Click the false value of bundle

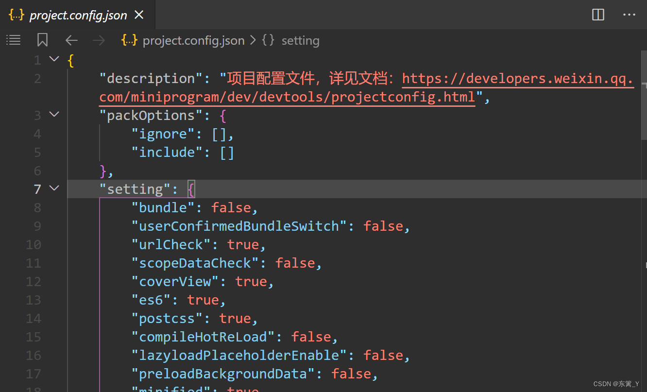coord(231,207)
